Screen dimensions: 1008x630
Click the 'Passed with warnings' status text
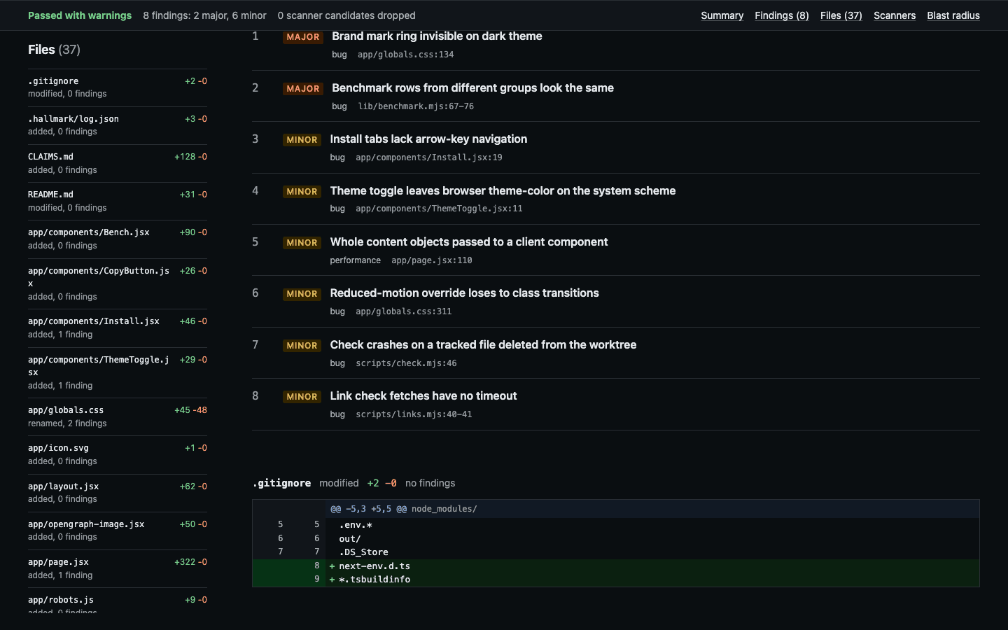point(80,15)
